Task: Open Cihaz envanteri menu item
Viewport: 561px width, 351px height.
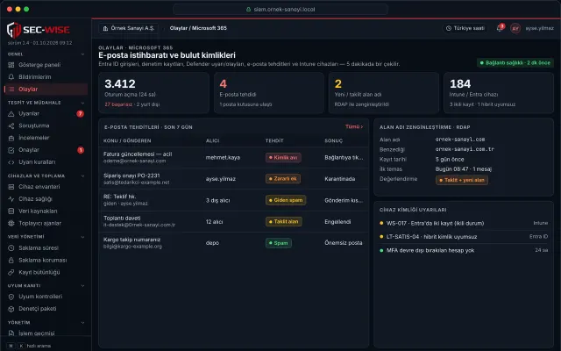Action: [46, 187]
